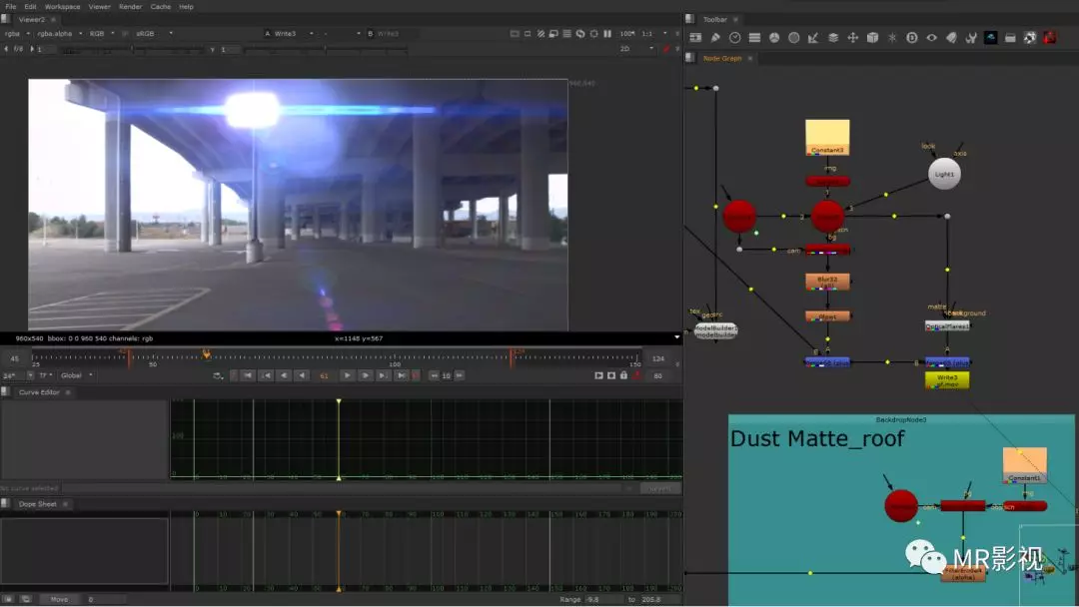
Task: Toggle the timeline lock icon
Action: pos(623,375)
